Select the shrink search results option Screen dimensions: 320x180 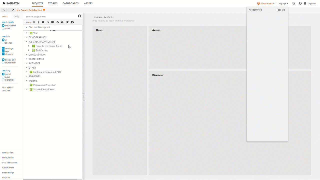[x=3, y=28]
